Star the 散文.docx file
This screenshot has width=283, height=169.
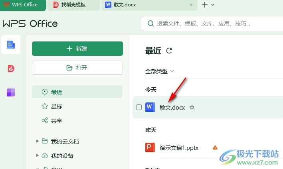point(192,107)
